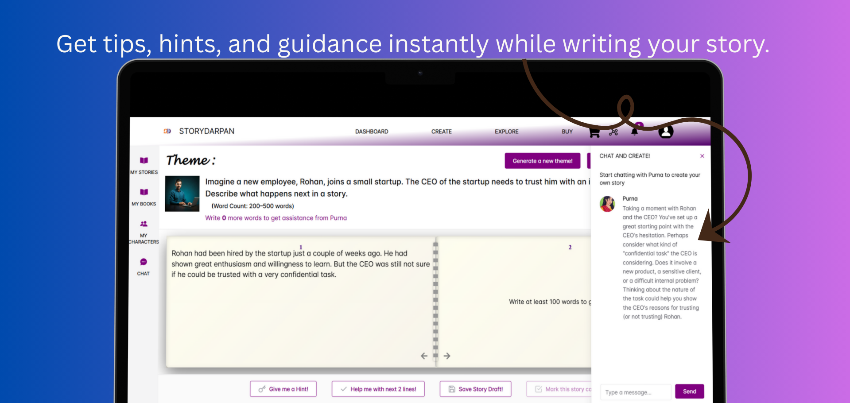This screenshot has height=403, width=850.
Task: Go to previous page with left arrow
Action: tap(424, 356)
